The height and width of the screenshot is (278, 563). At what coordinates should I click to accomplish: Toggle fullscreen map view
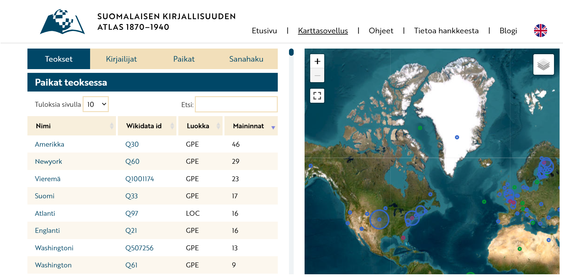pos(317,96)
